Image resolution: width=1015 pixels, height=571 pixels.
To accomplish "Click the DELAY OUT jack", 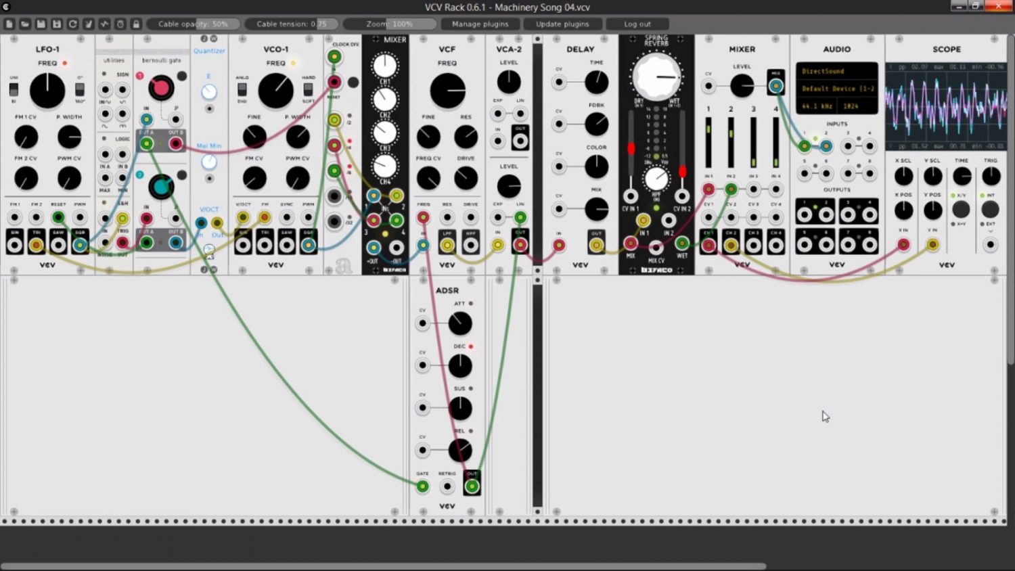I will coord(596,245).
